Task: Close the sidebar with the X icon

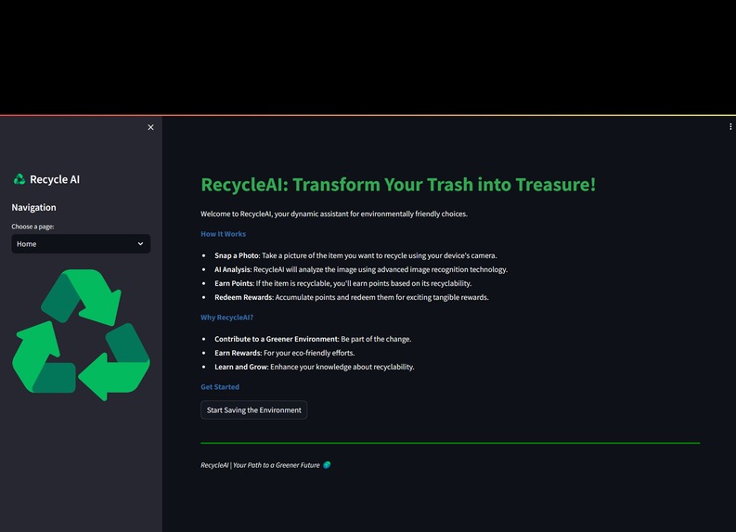Action: click(150, 127)
